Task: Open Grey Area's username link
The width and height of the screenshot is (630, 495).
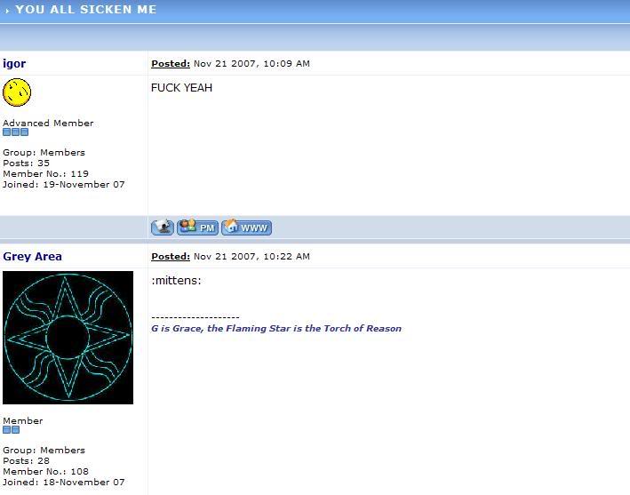Action: click(x=32, y=256)
